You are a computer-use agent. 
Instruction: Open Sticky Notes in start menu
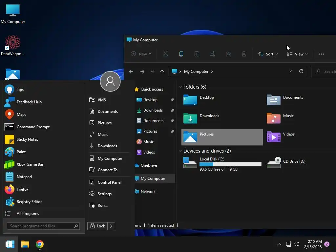[44, 139]
